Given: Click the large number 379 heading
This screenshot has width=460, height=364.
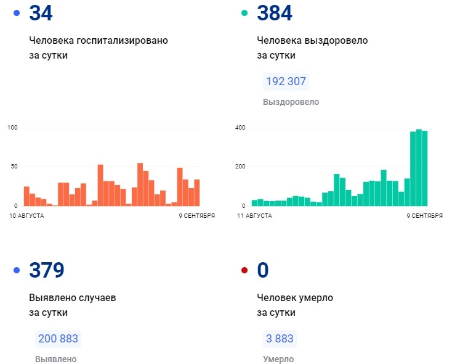Looking at the screenshot, I should click(47, 270).
